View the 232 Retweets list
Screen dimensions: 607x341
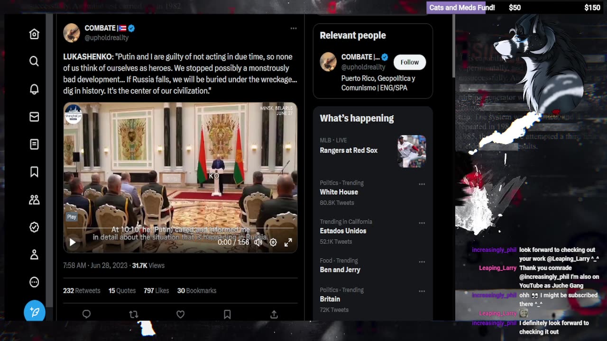coord(82,291)
